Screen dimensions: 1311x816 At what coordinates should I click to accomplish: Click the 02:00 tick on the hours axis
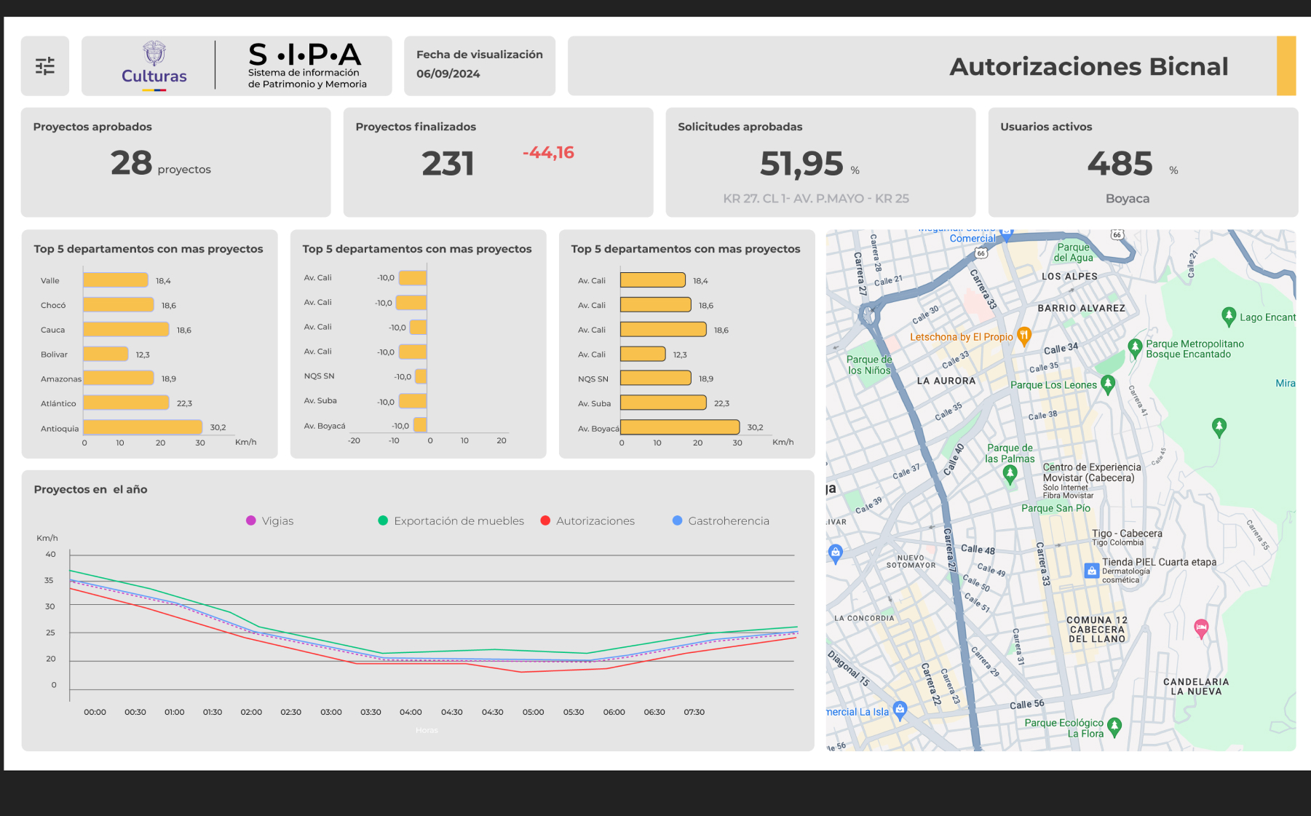point(251,712)
